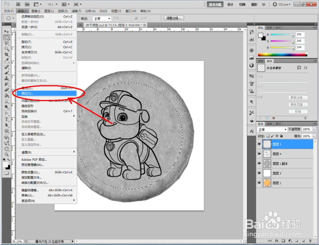Open the 样式 style dropdown in options bar
This screenshot has width=319, height=245.
coord(102,19)
